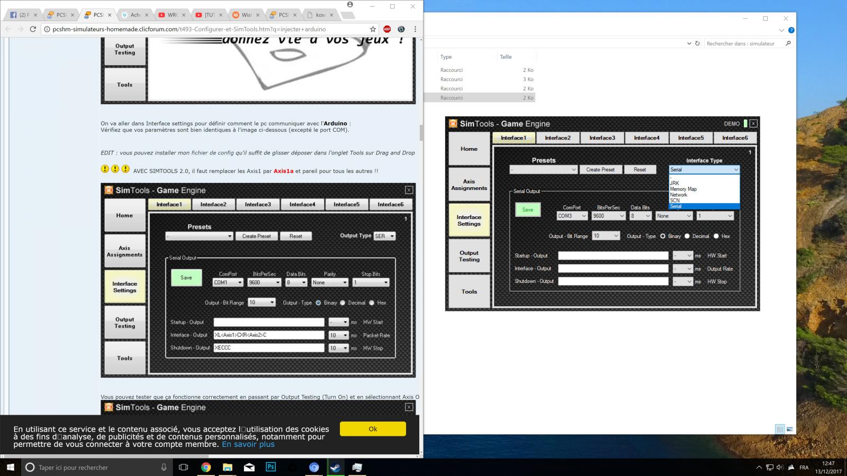Viewport: 847px width, 476px height.
Task: Close the Facebook browser tab
Action: click(35, 15)
